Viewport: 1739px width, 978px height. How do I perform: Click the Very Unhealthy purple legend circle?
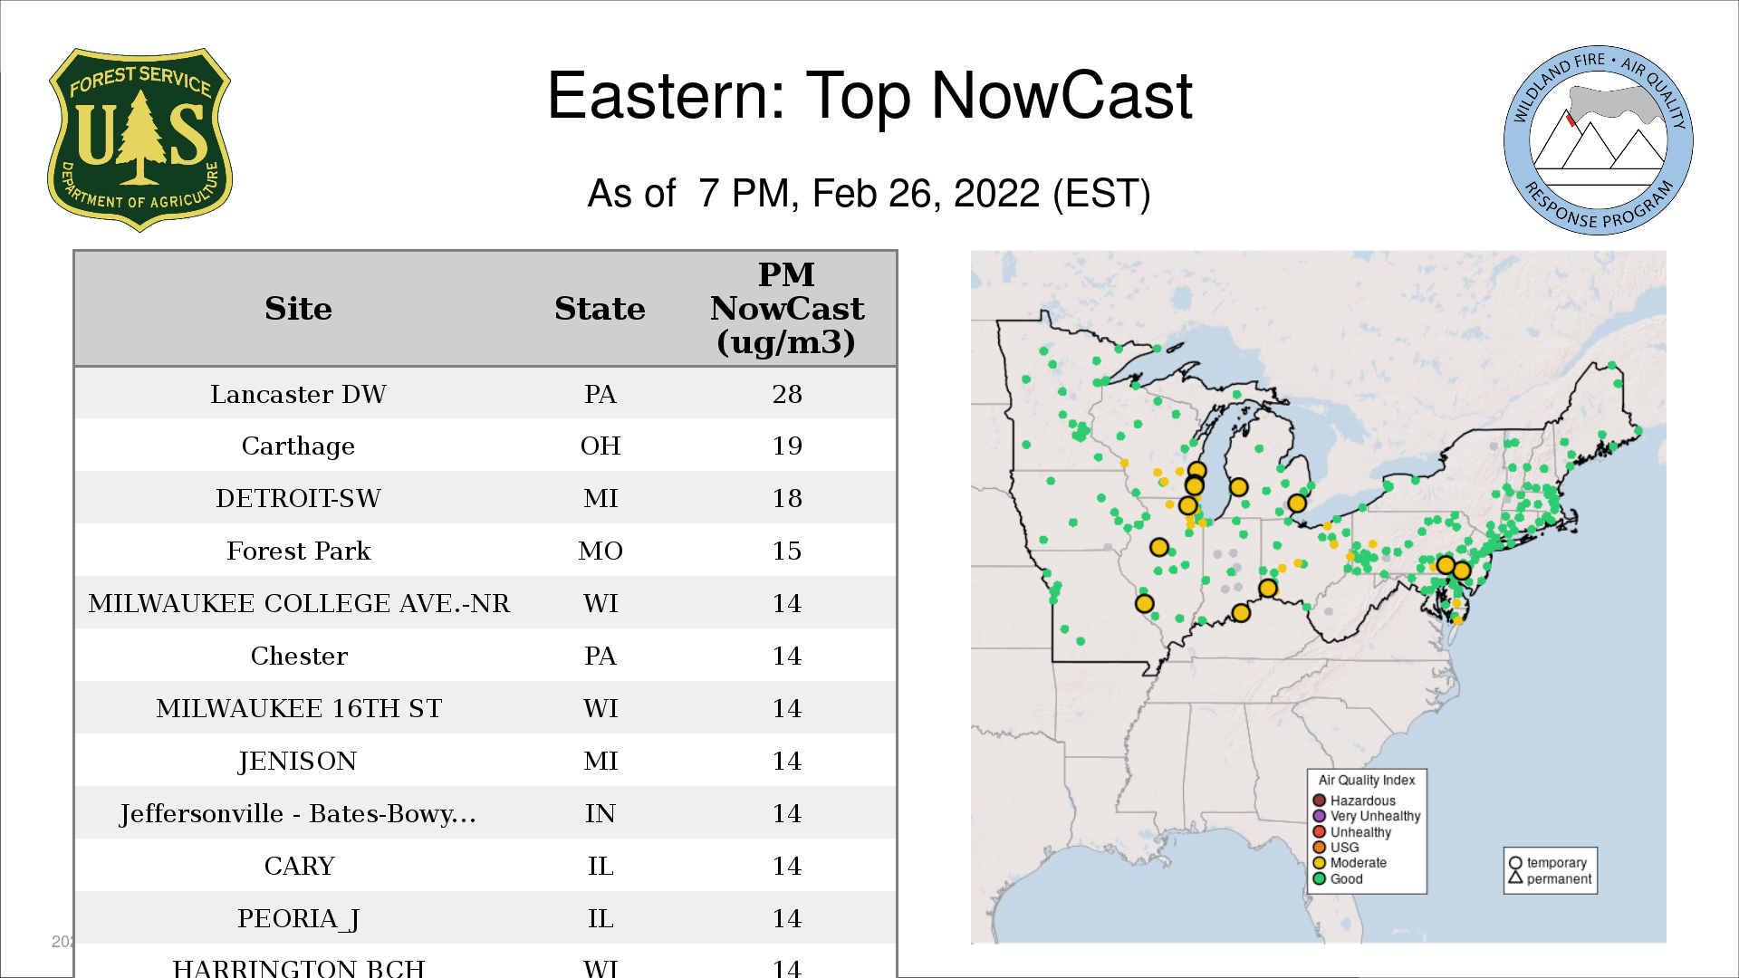(x=1320, y=816)
